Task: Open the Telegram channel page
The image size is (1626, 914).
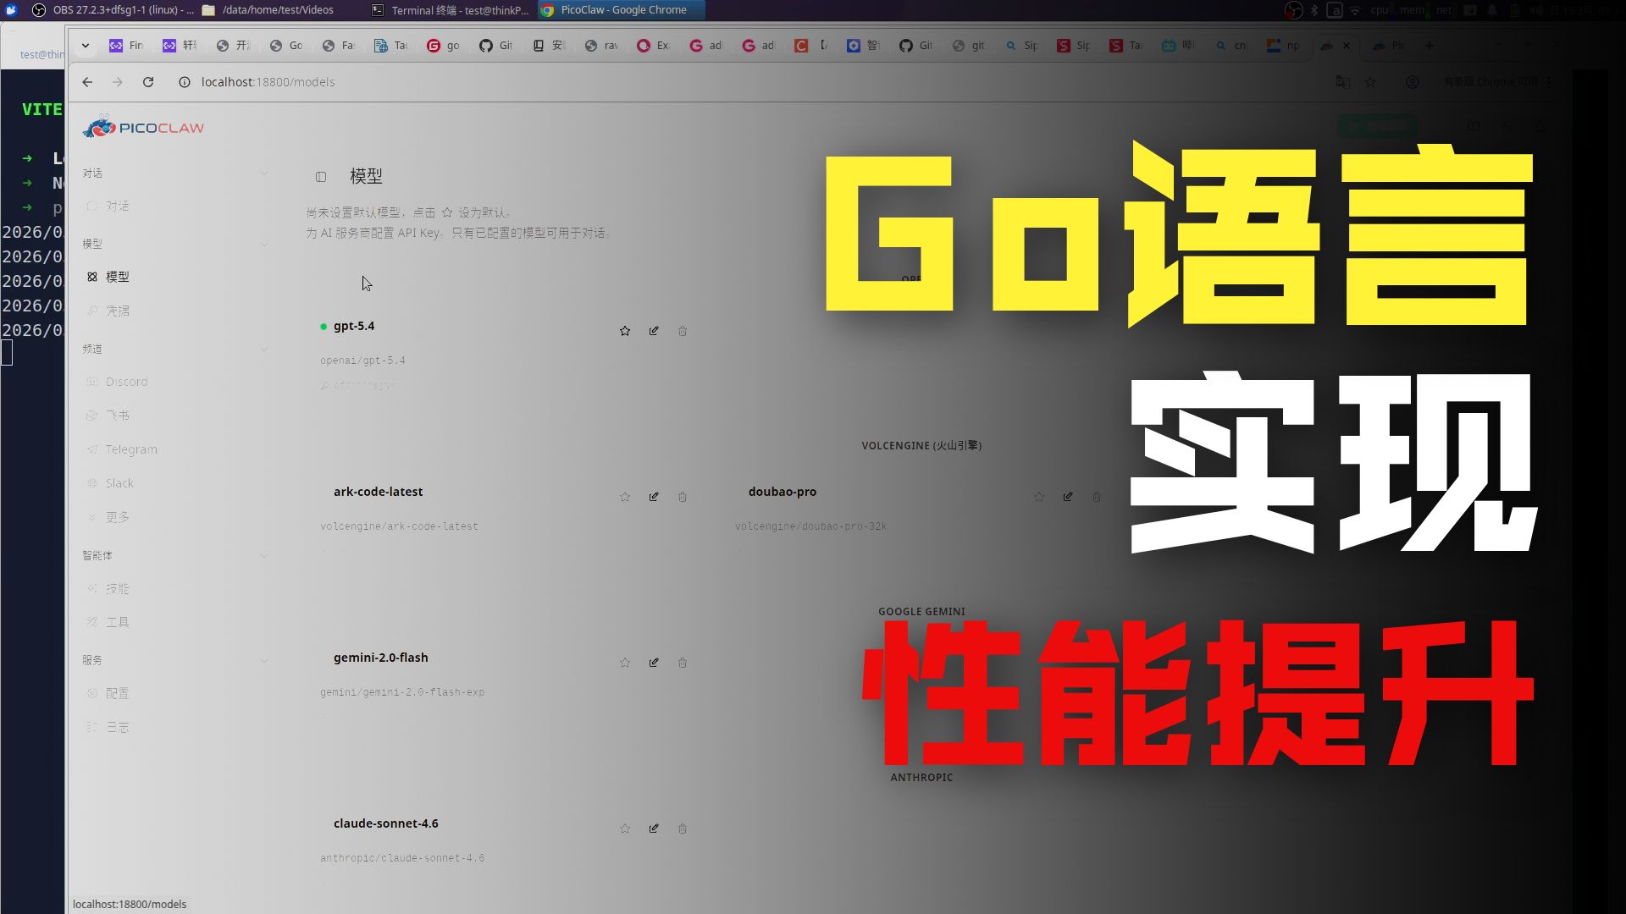Action: 131,449
